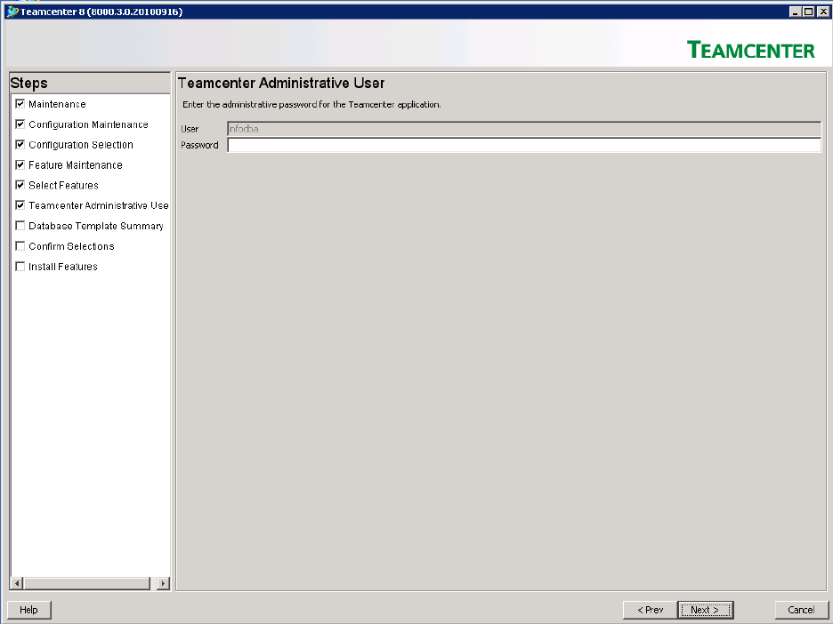Select the Install Features step label

point(62,267)
